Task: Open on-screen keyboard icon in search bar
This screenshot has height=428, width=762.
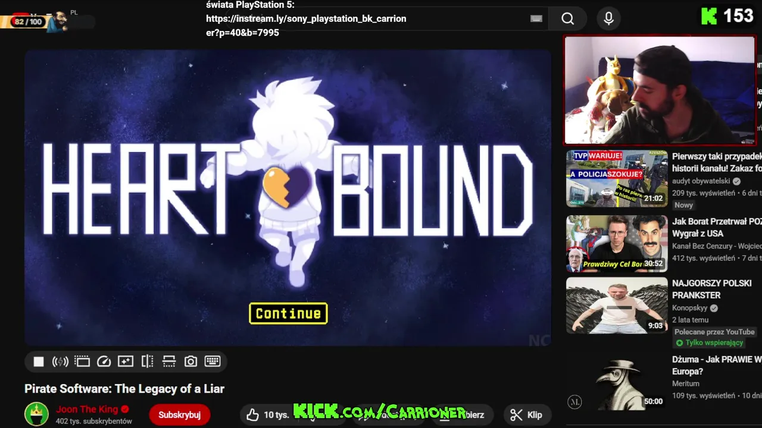Action: 536,18
